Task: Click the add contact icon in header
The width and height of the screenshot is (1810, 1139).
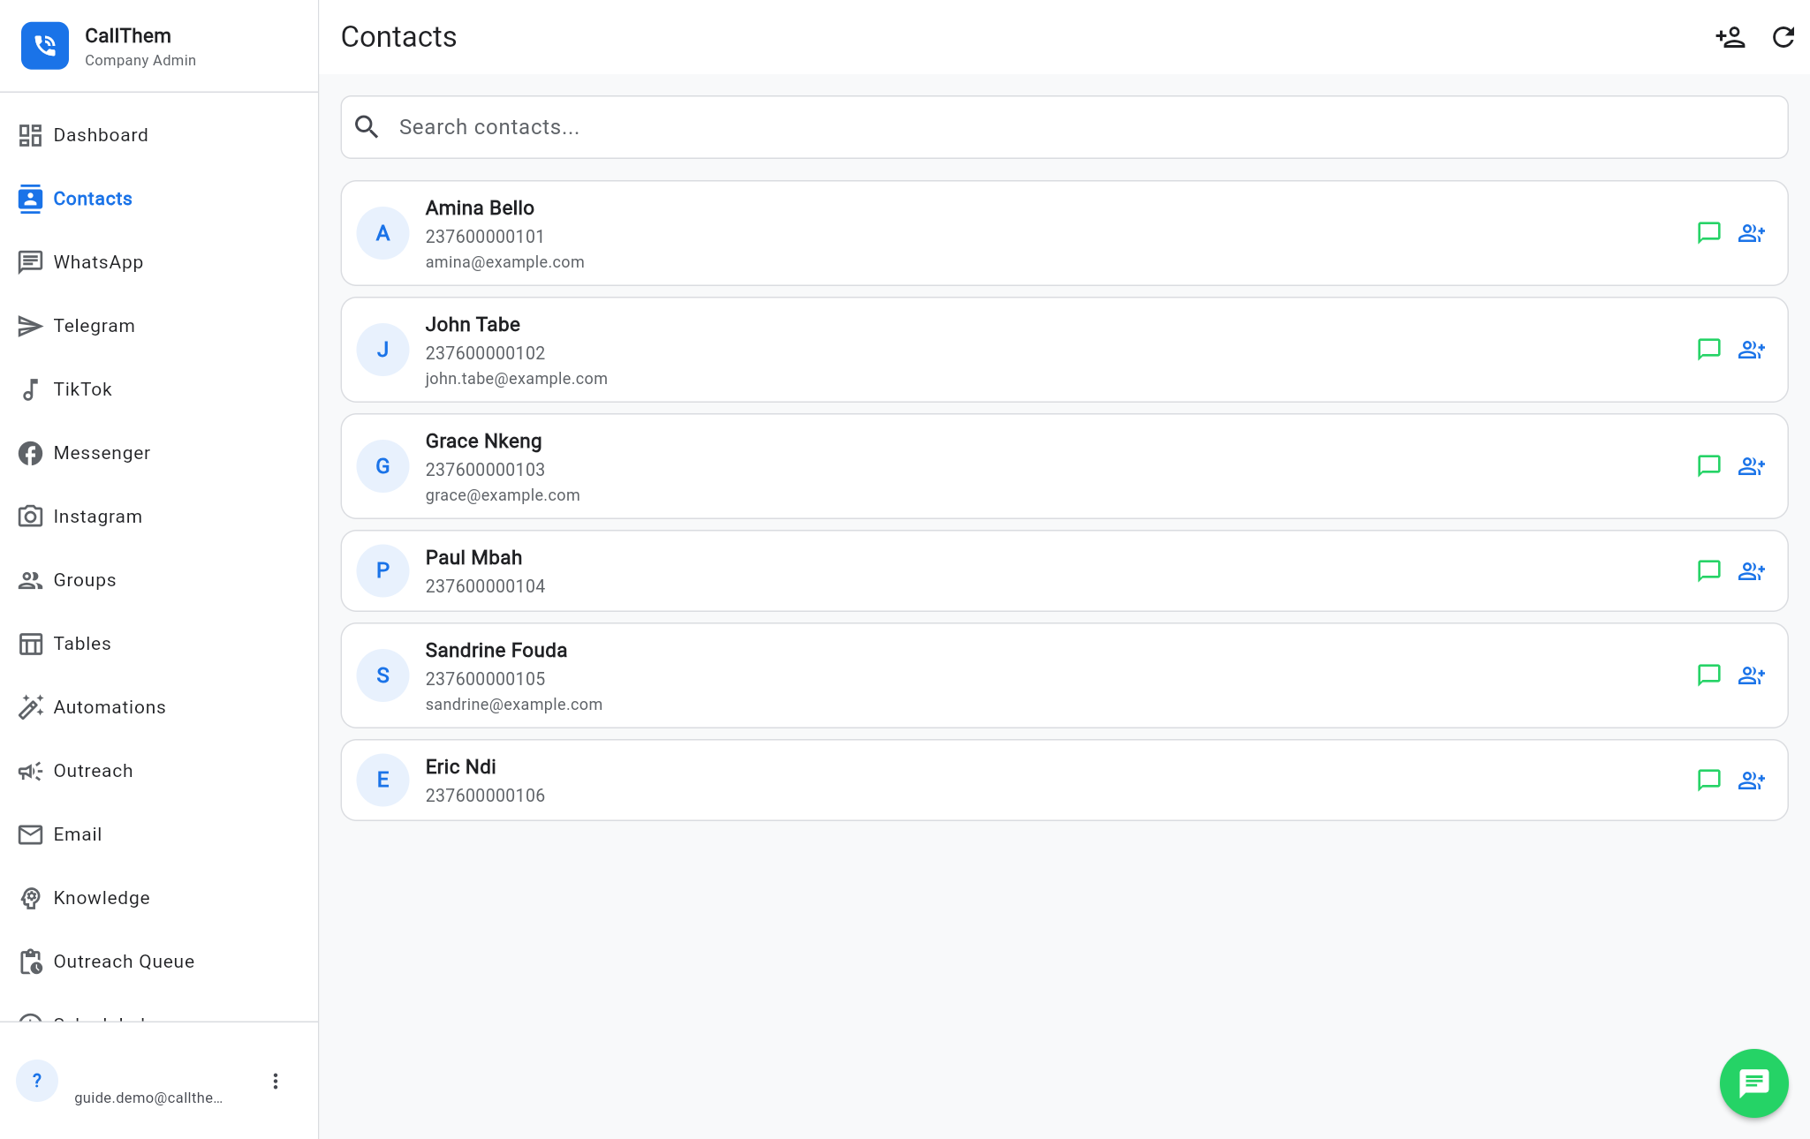Action: tap(1730, 37)
